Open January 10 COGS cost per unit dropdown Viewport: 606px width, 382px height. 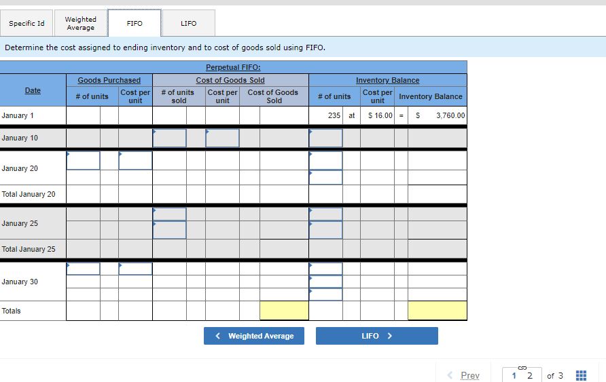(222, 138)
